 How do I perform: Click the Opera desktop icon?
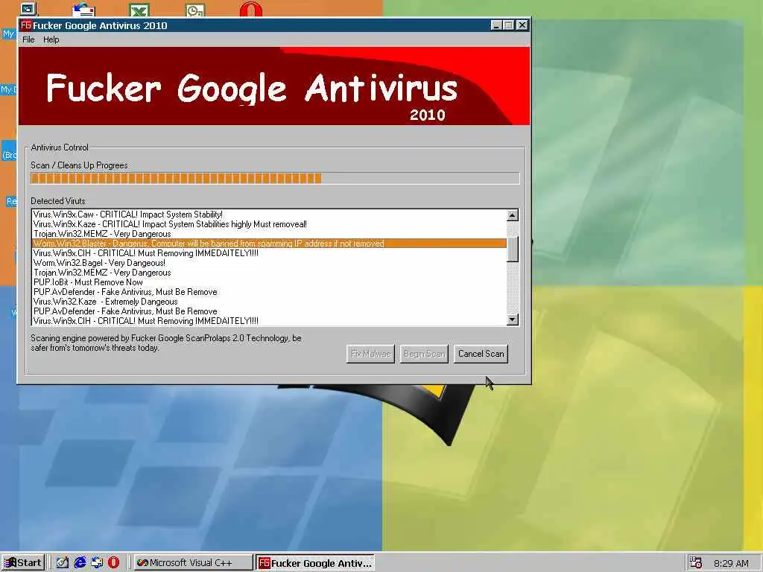coord(251,9)
